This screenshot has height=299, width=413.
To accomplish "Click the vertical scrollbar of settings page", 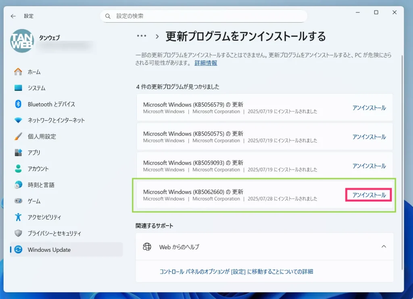I will point(402,163).
